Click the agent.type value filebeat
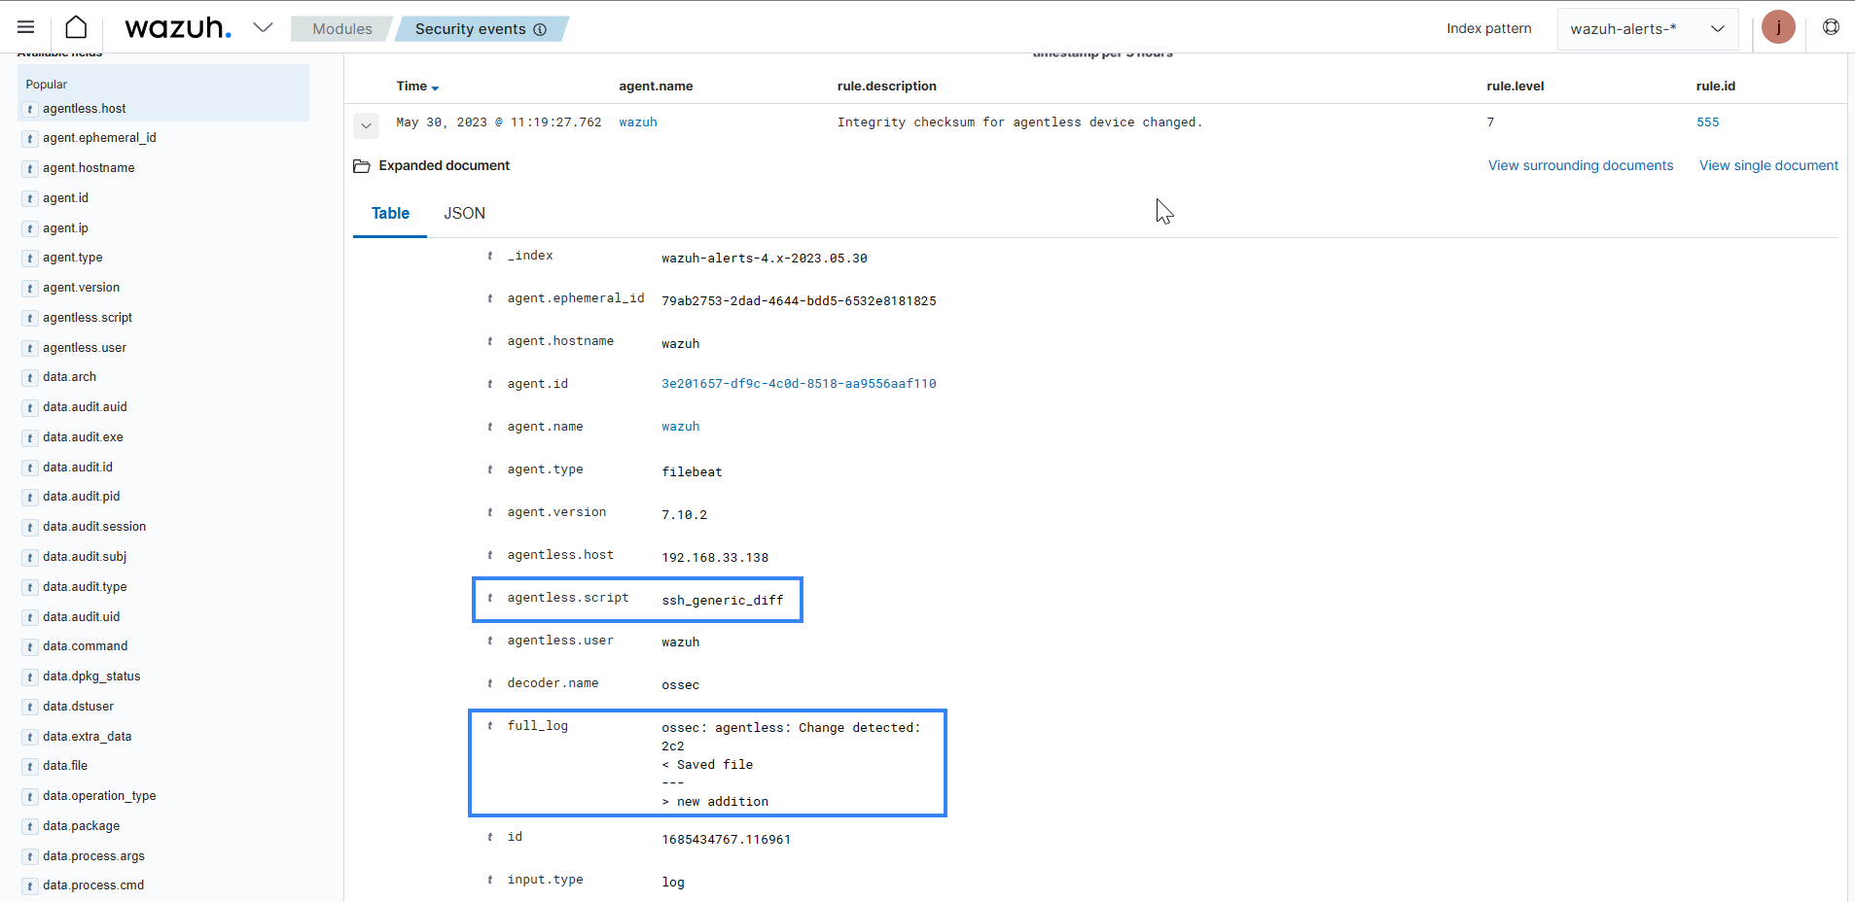The width and height of the screenshot is (1855, 902). pos(692,472)
